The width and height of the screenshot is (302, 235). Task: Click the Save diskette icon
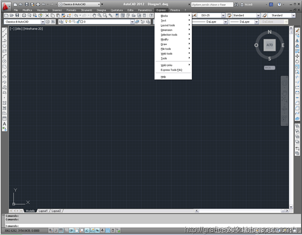click(x=17, y=15)
